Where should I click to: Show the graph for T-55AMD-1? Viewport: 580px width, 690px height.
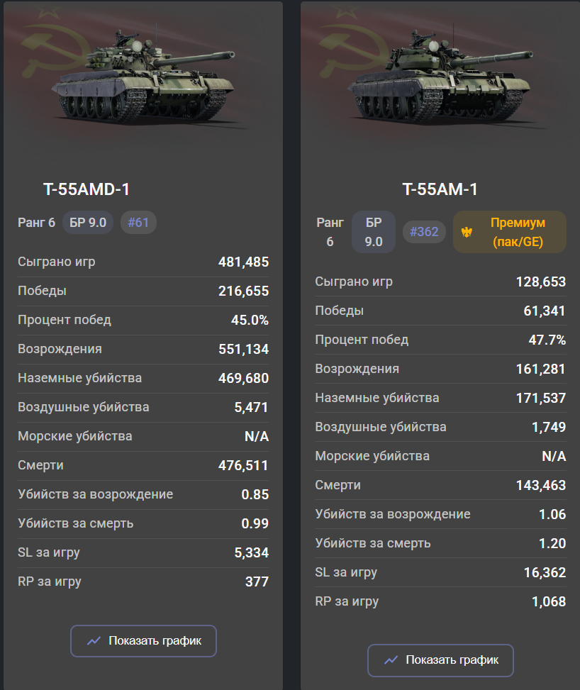143,641
